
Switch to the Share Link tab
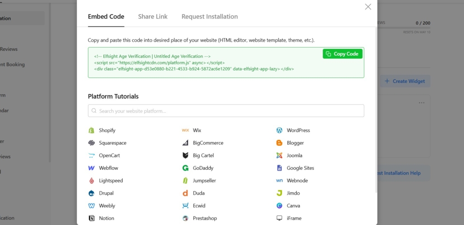click(153, 17)
